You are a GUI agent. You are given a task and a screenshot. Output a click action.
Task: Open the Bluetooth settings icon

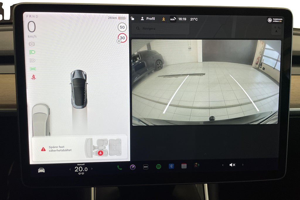(171, 166)
